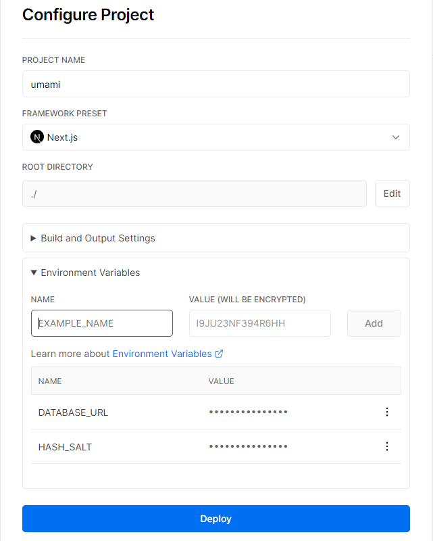This screenshot has height=541, width=433.
Task: Focus the Project Name field containing umami
Action: [x=215, y=84]
